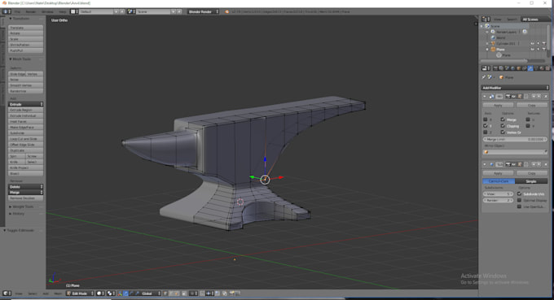Image resolution: width=554 pixels, height=300 pixels.
Task: Toggle Cylinder.001 visibility eye in outliner
Action: [532, 43]
